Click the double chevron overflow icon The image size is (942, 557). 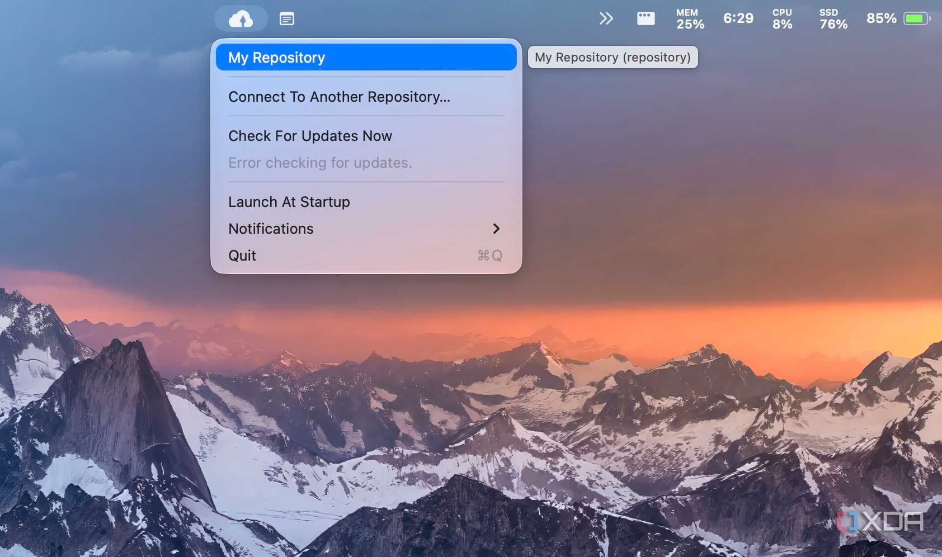tap(606, 18)
